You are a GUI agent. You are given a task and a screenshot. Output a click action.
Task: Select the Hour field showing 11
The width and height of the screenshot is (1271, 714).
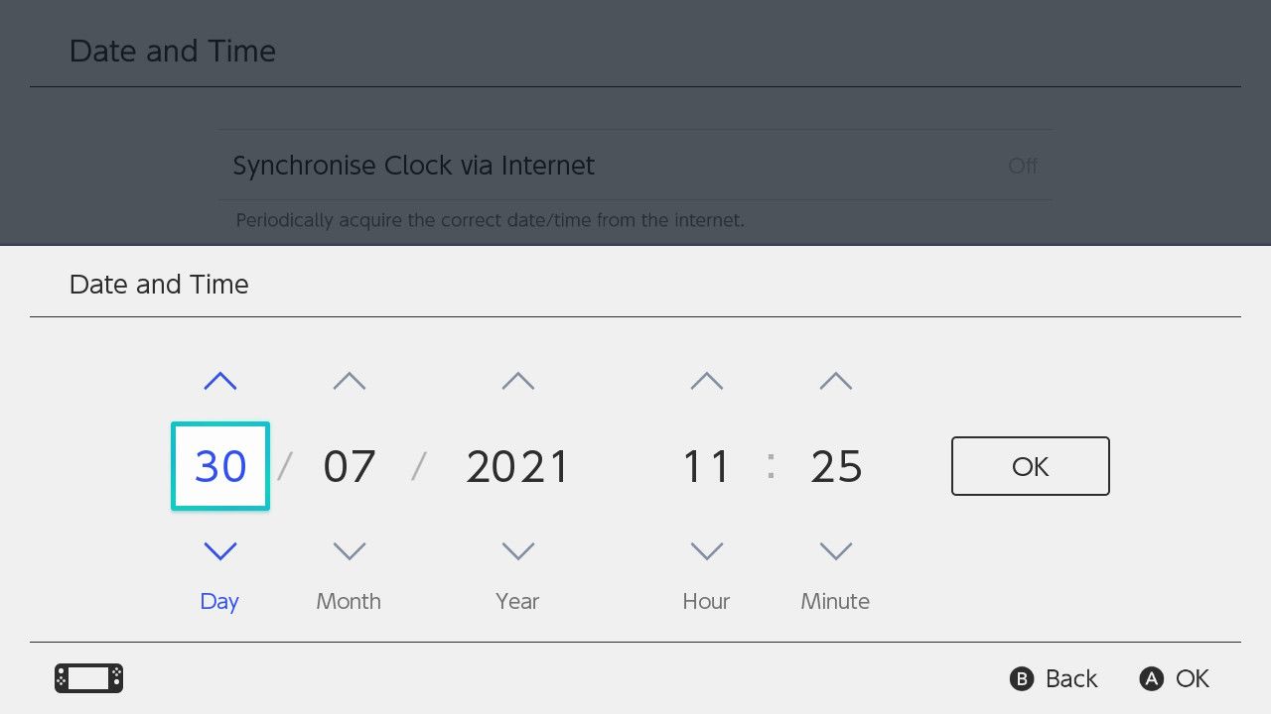click(706, 465)
